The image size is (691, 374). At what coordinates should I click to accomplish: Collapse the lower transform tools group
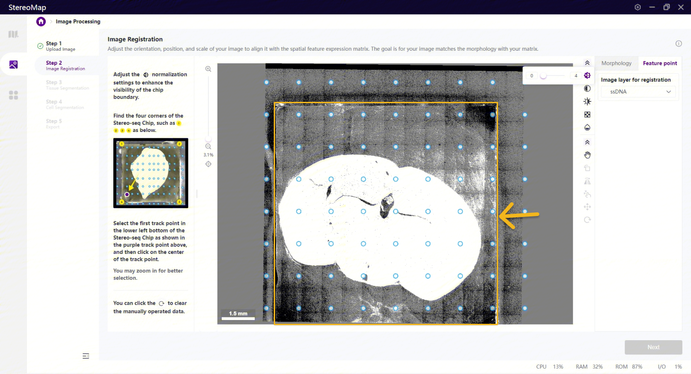point(587,142)
